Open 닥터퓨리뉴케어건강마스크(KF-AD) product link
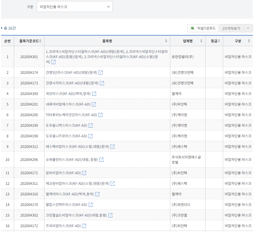The height and width of the screenshot is (232, 254). [x=71, y=115]
